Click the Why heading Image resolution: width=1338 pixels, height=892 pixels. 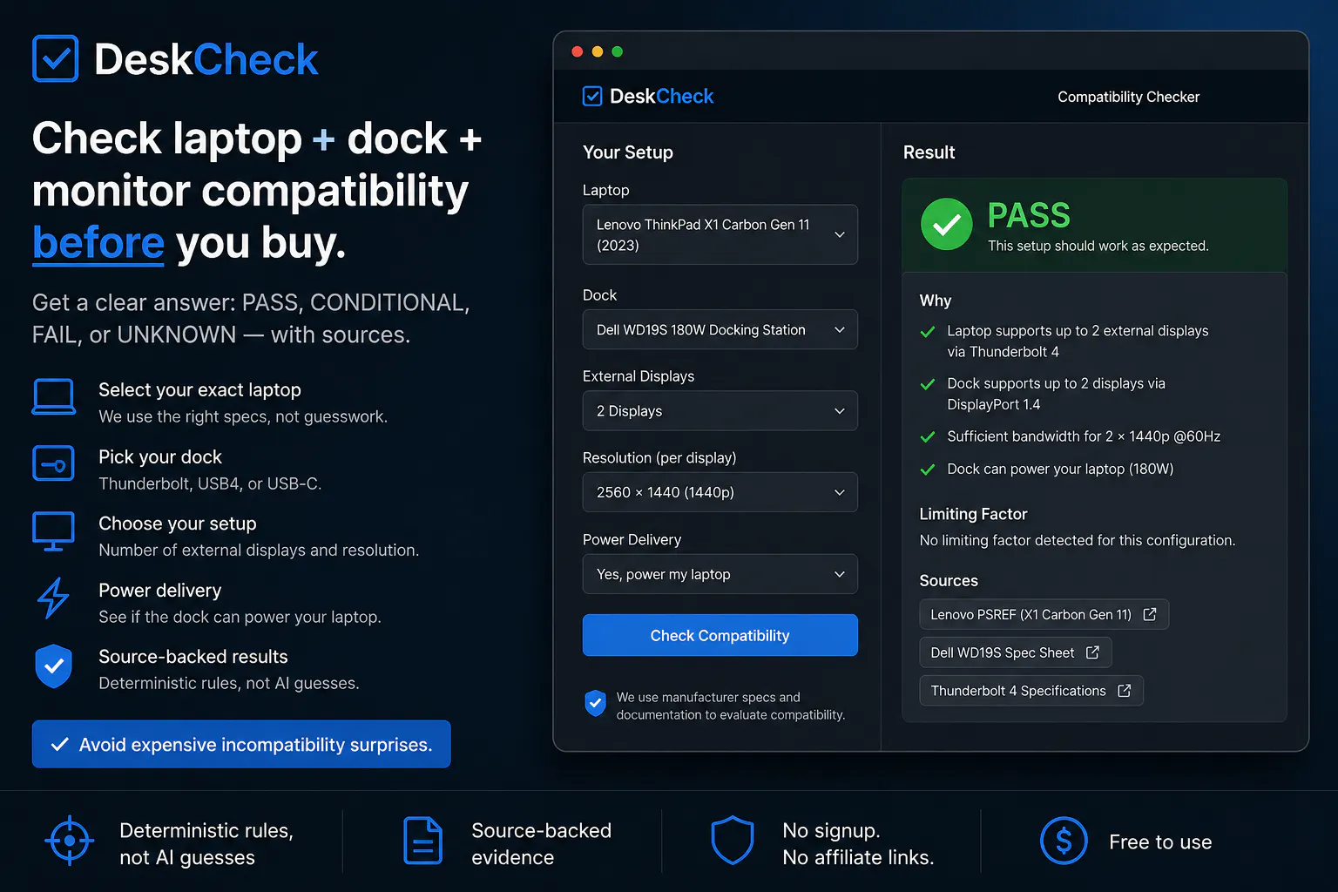coord(936,301)
